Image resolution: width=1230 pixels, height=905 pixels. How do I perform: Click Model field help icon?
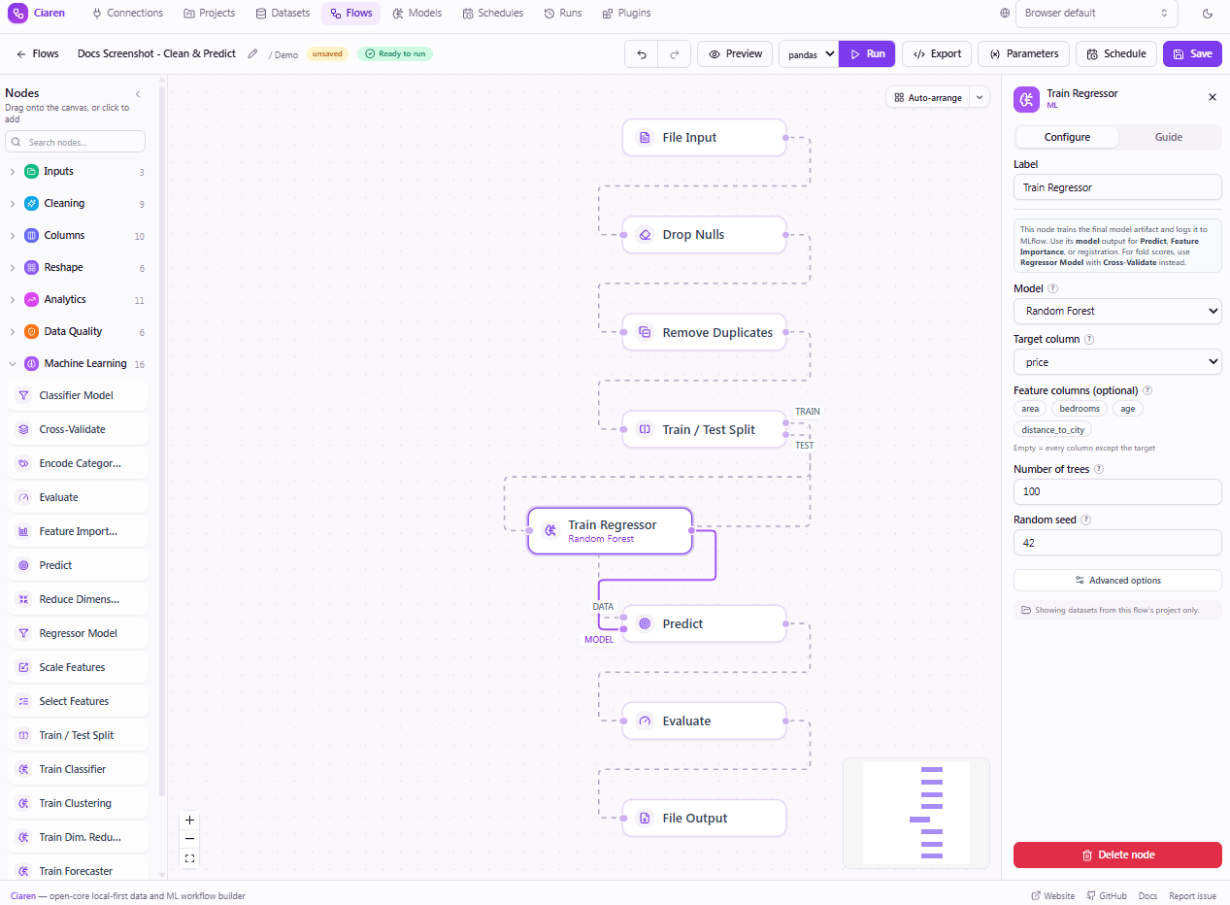click(1053, 288)
